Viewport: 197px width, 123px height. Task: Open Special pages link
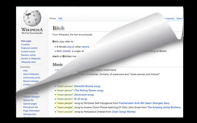[x=30, y=104]
